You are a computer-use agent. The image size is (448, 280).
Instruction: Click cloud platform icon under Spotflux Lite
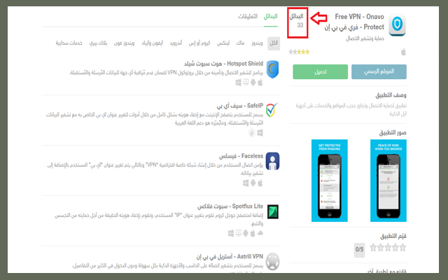260,233
